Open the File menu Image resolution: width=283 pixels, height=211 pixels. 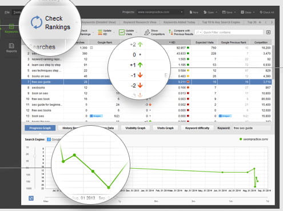7,12
